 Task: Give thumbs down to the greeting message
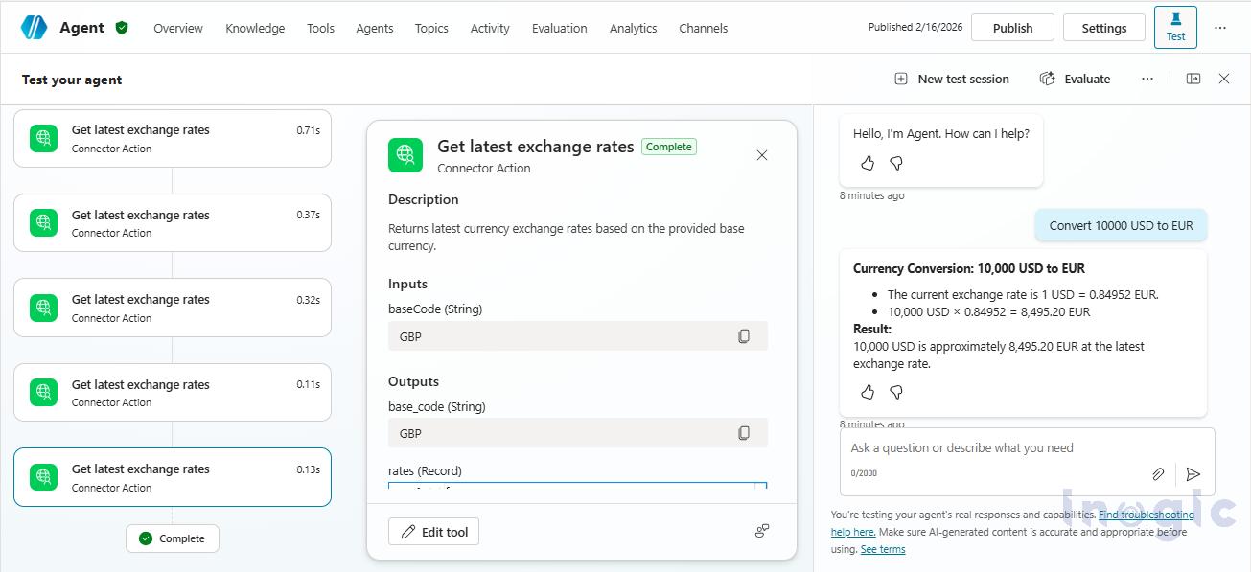coord(895,163)
